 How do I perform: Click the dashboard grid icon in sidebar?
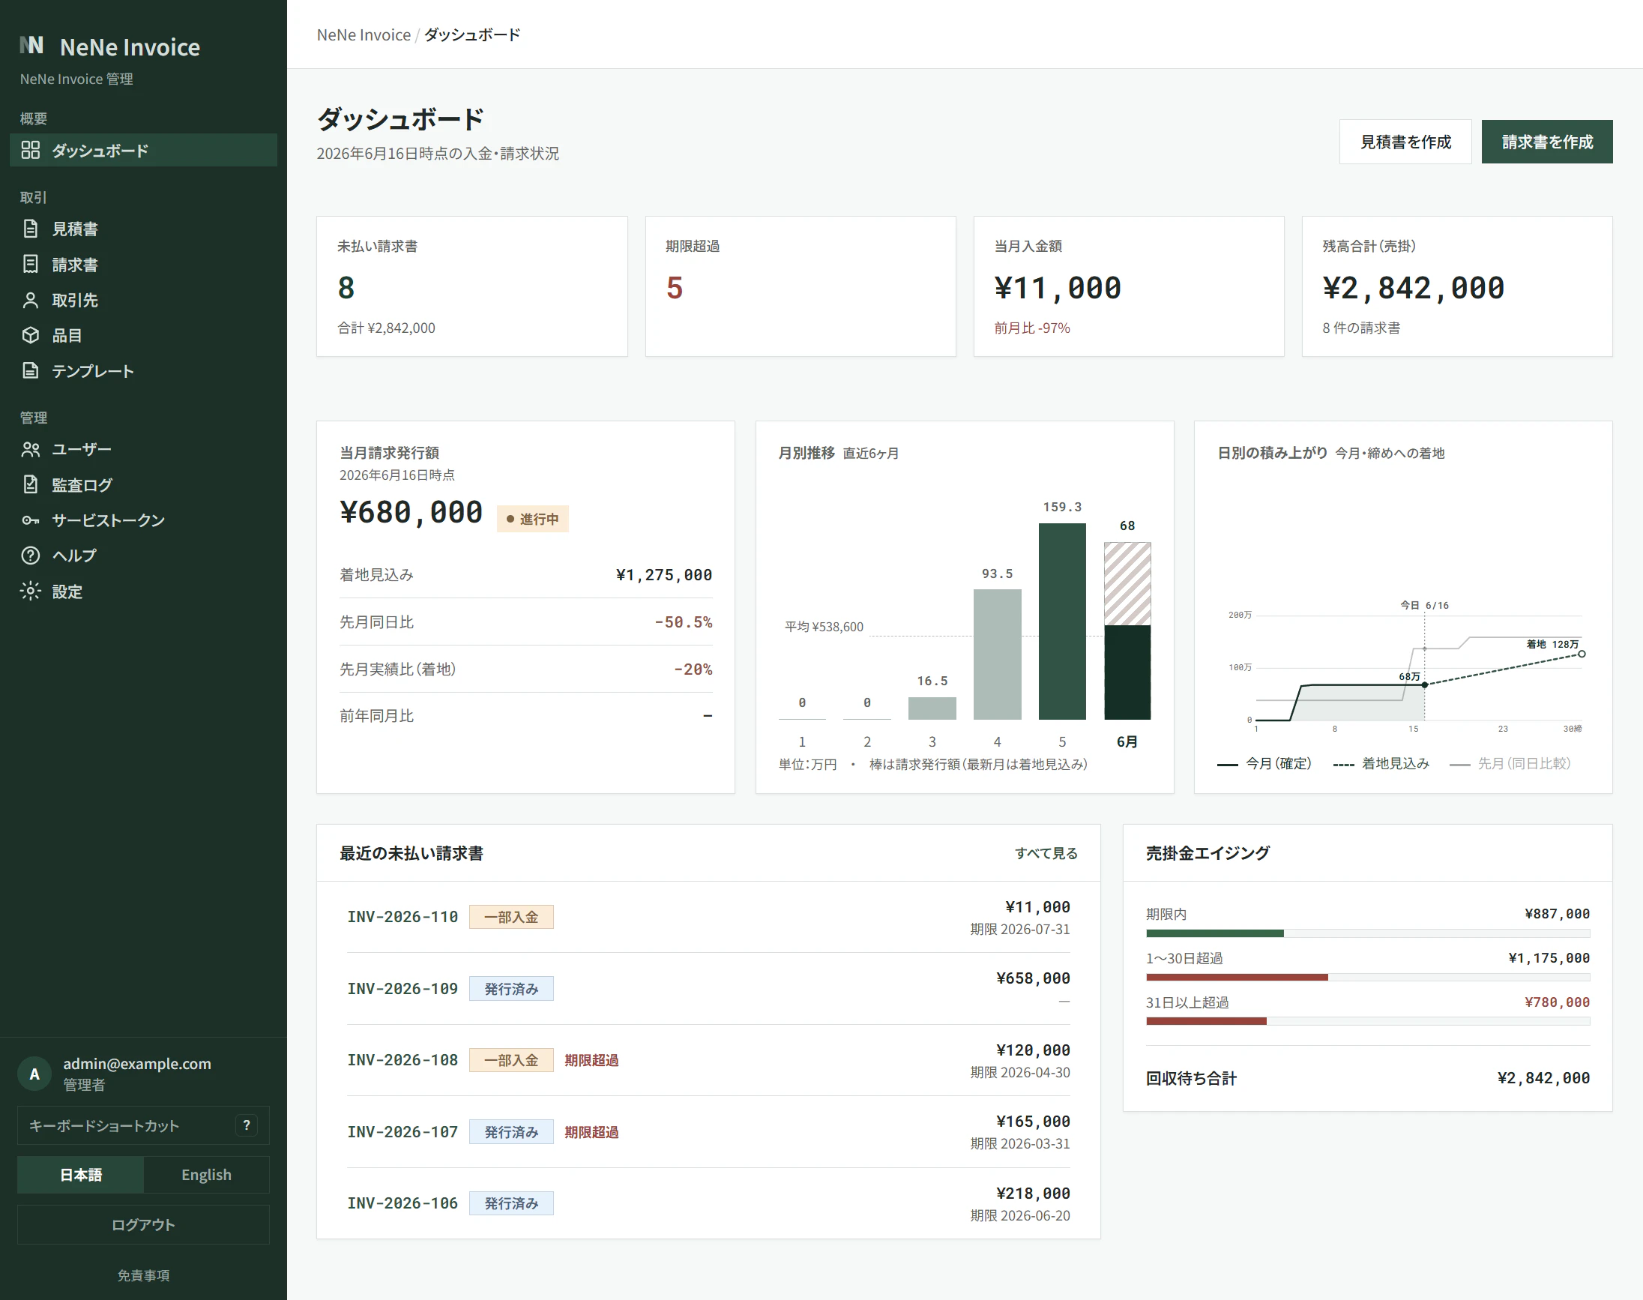coord(31,150)
